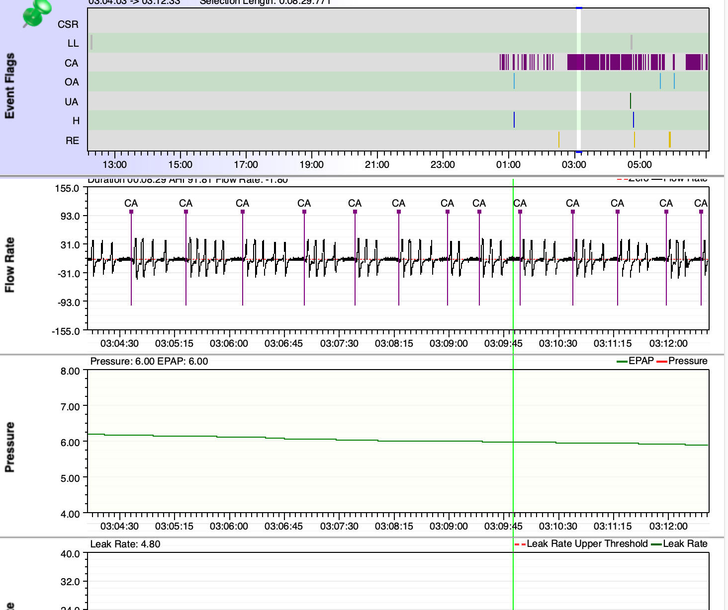Click the 03:10:30 label under Flow Rate graph

click(558, 343)
